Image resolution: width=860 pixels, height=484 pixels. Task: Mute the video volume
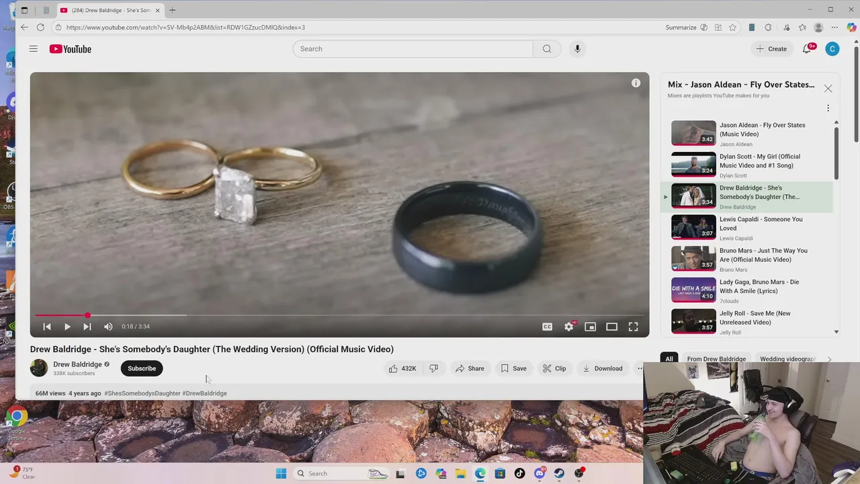point(108,326)
